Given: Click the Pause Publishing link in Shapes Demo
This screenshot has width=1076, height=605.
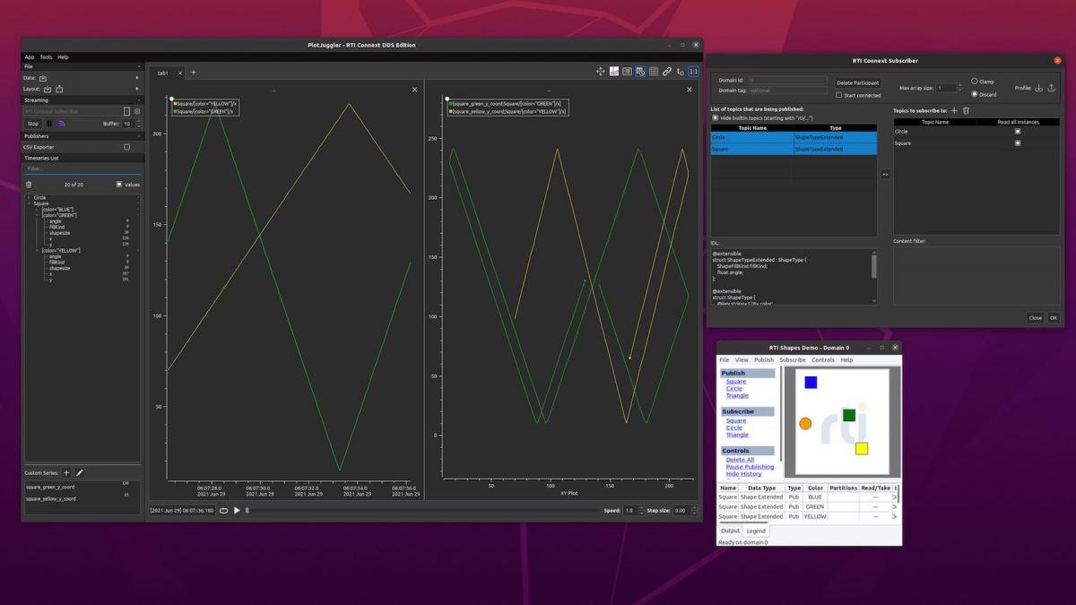Looking at the screenshot, I should tap(750, 466).
